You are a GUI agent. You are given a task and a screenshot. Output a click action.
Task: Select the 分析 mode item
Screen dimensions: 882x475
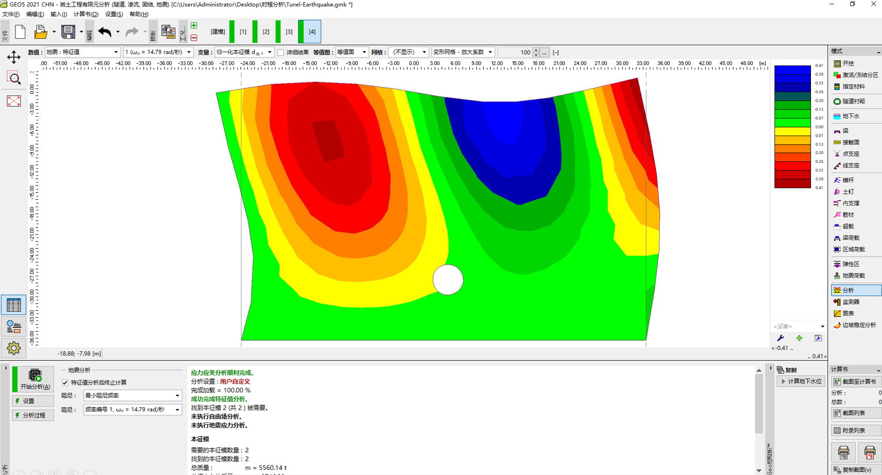click(856, 290)
